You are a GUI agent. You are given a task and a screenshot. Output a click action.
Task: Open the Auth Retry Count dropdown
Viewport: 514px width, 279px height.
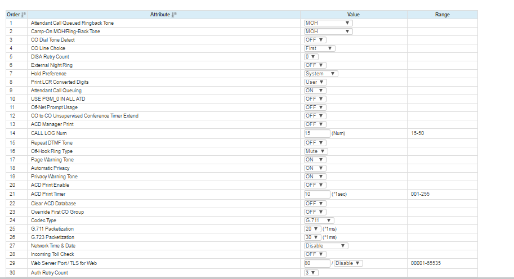click(311, 273)
